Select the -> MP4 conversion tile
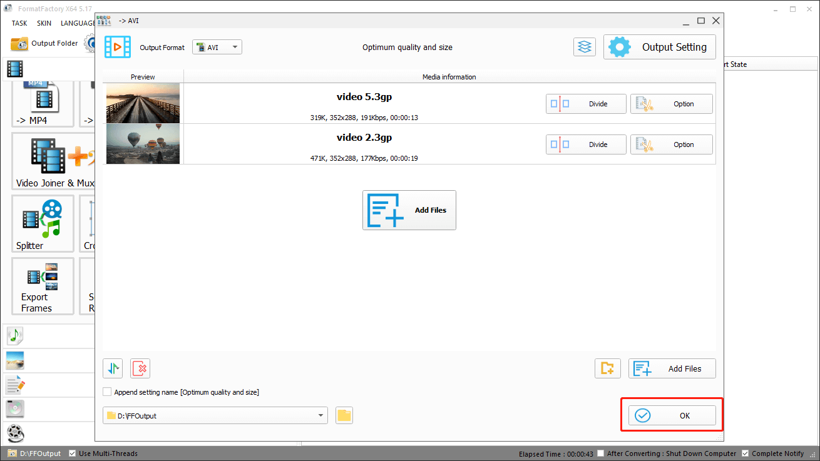820x461 pixels. (x=43, y=103)
